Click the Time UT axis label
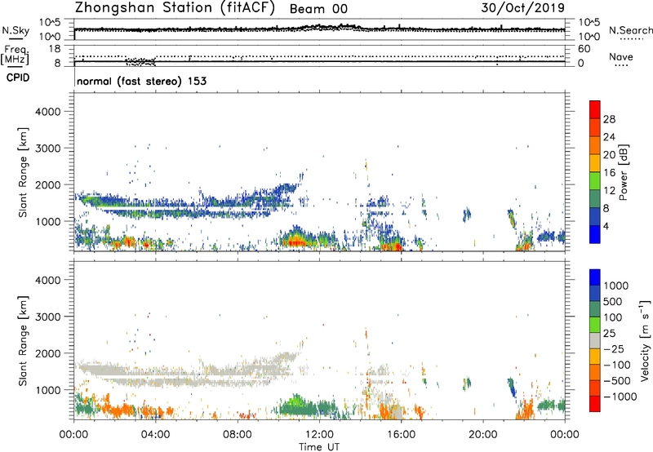Viewport: 653px width, 452px height. (x=319, y=447)
